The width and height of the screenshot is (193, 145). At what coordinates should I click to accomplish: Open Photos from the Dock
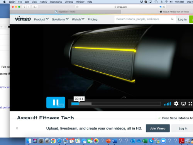(96, 141)
